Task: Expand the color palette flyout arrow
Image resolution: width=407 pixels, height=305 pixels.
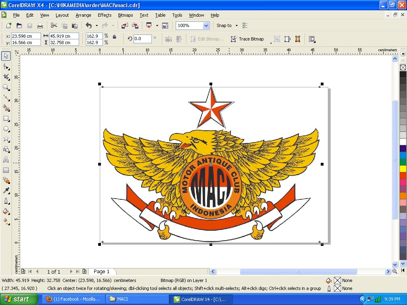Action: pyautogui.click(x=403, y=54)
